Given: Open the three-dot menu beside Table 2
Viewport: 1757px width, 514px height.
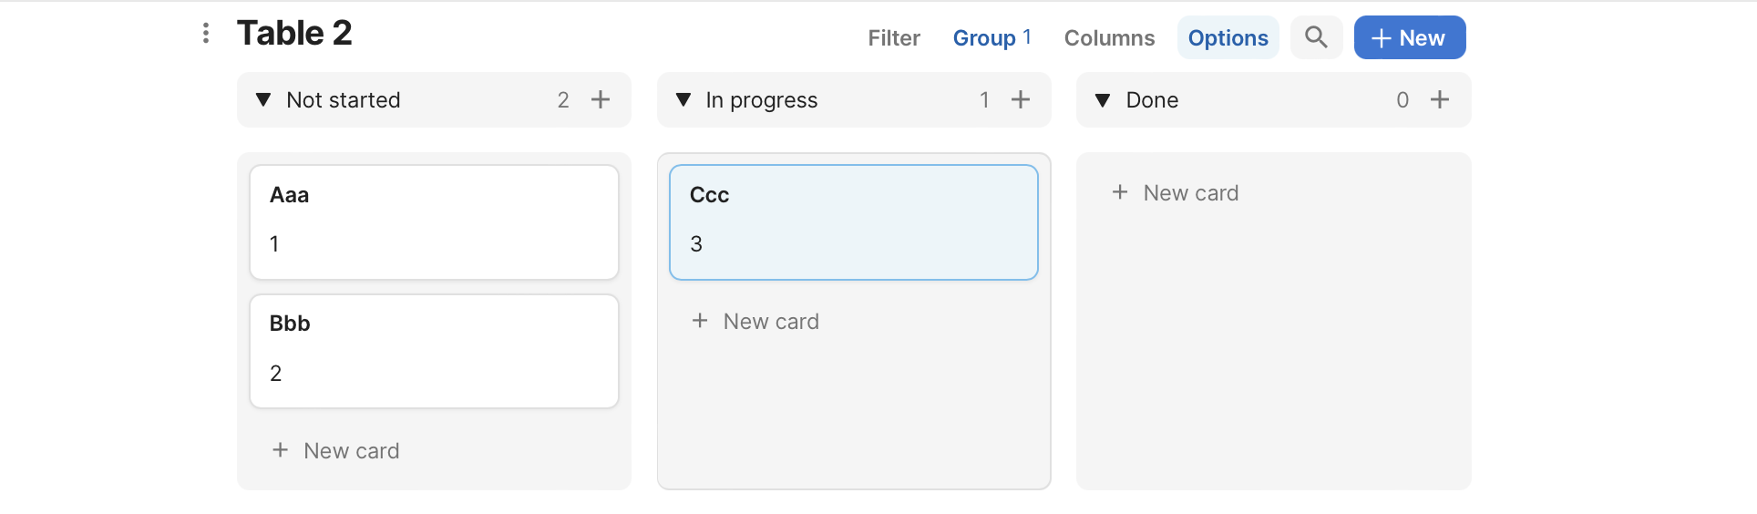Looking at the screenshot, I should point(206,34).
